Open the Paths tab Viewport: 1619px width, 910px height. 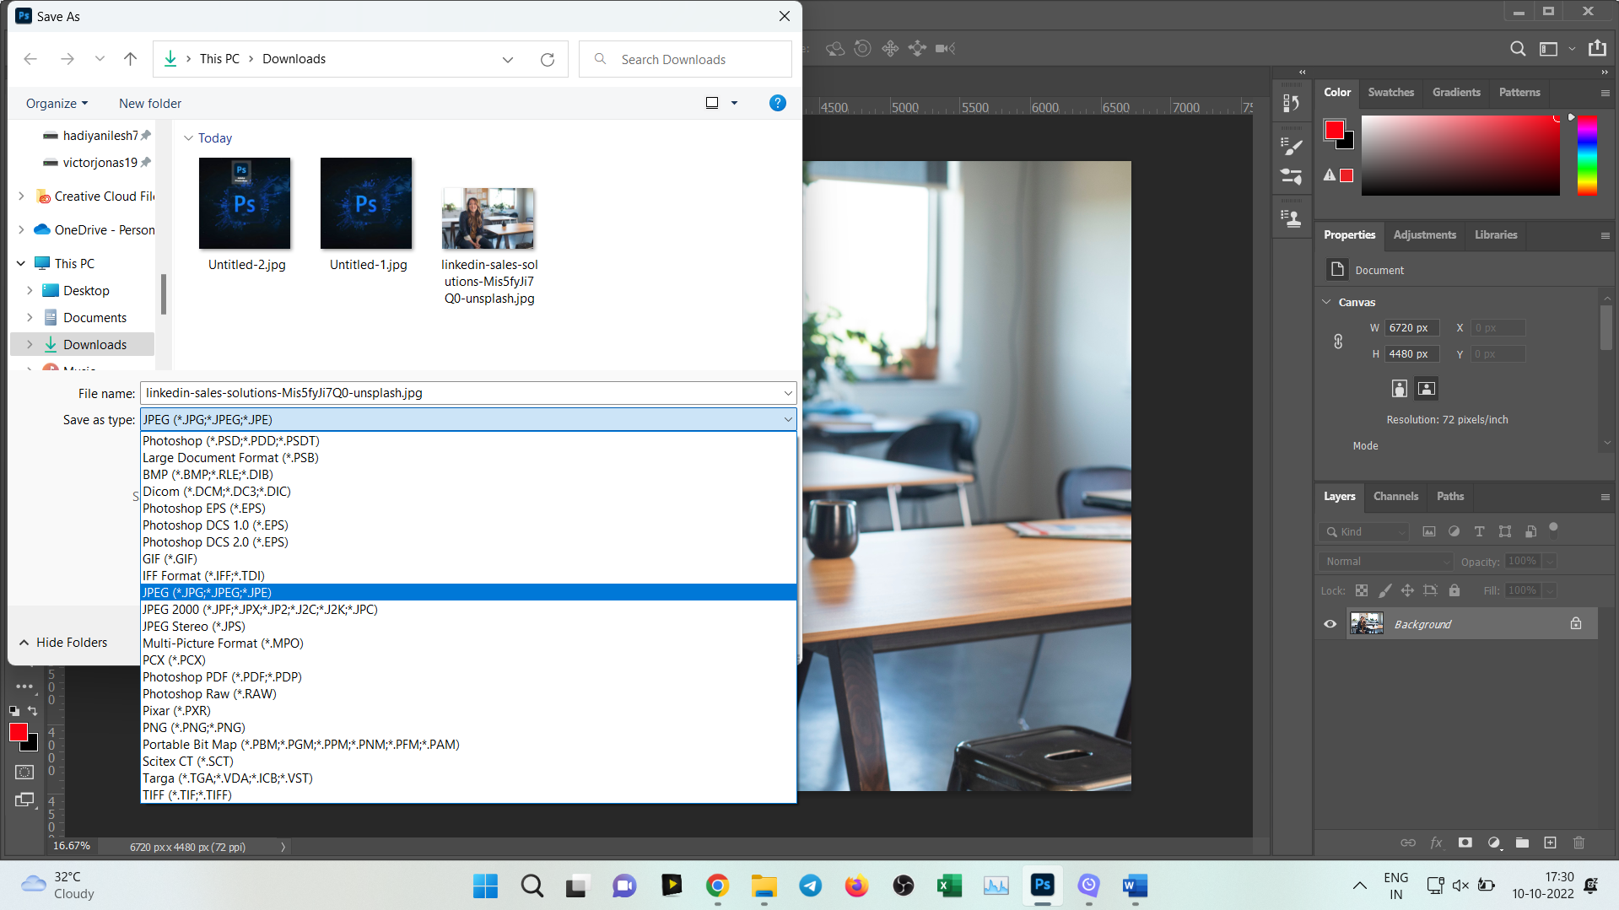1450,496
